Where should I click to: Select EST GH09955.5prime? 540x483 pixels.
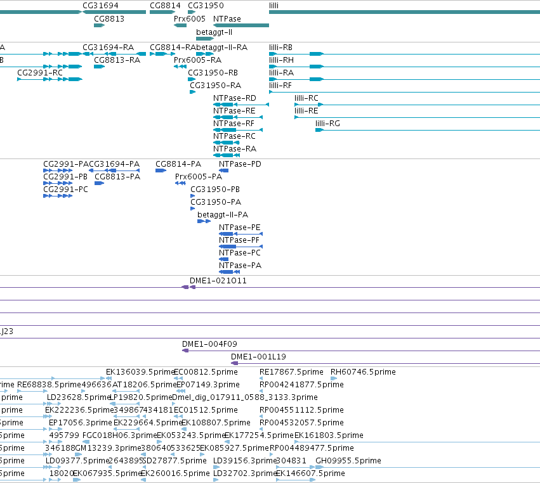point(348,461)
